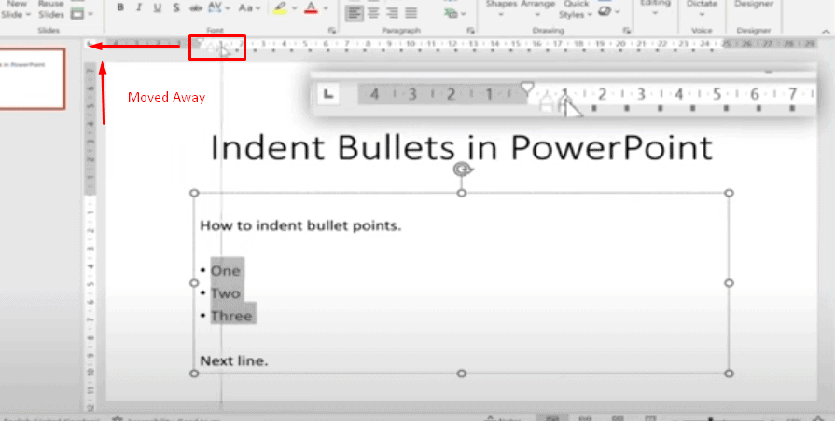
Task: Click bullet item Two
Action: (x=226, y=292)
